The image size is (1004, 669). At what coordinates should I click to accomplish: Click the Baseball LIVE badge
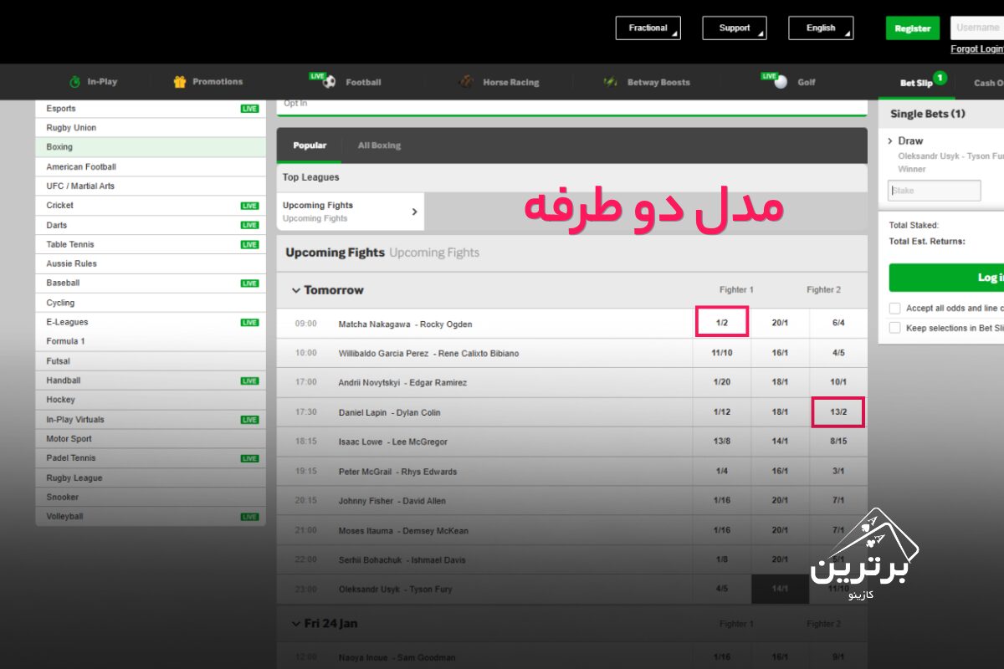pos(249,283)
